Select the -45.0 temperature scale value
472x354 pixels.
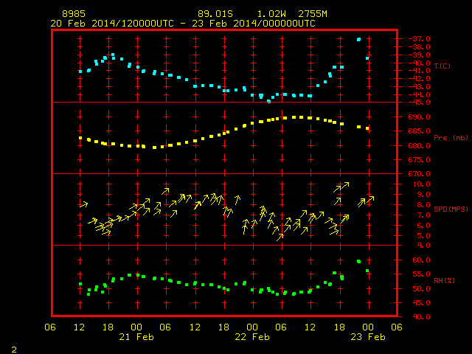(420, 103)
